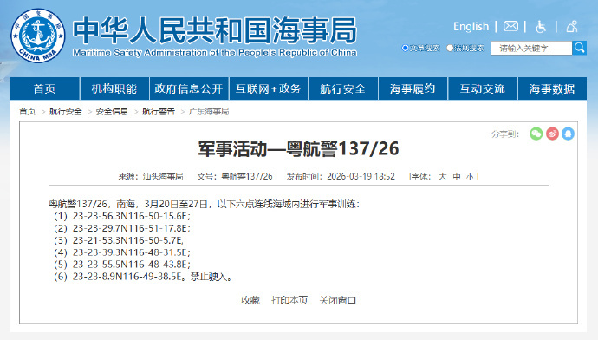Viewport: 598px width, 340px height.
Task: Open the email envelope icon
Action: pos(510,26)
